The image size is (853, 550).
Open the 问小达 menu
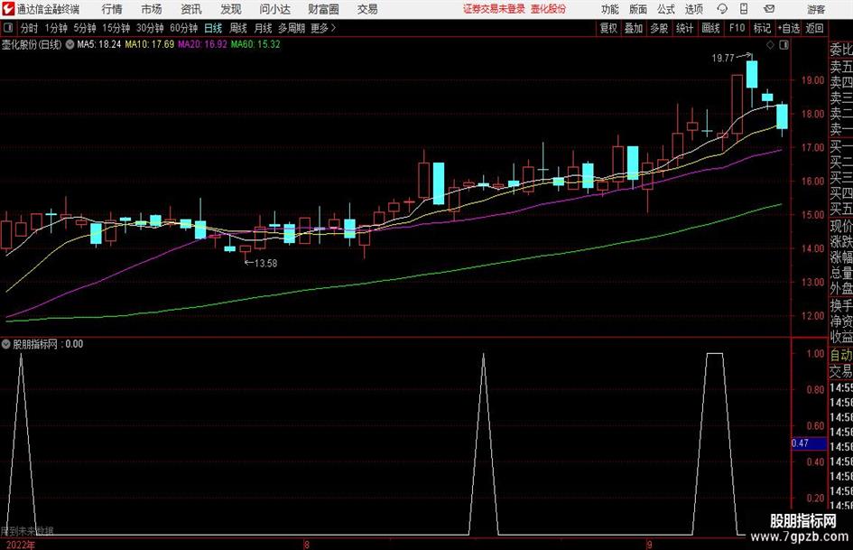point(274,9)
